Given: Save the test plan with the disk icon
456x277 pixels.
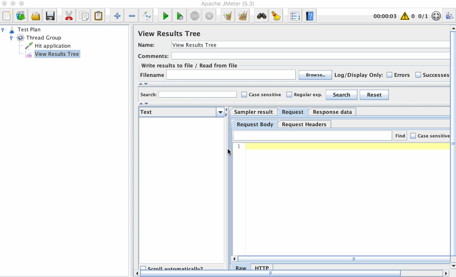Looking at the screenshot, I should click(x=50, y=15).
